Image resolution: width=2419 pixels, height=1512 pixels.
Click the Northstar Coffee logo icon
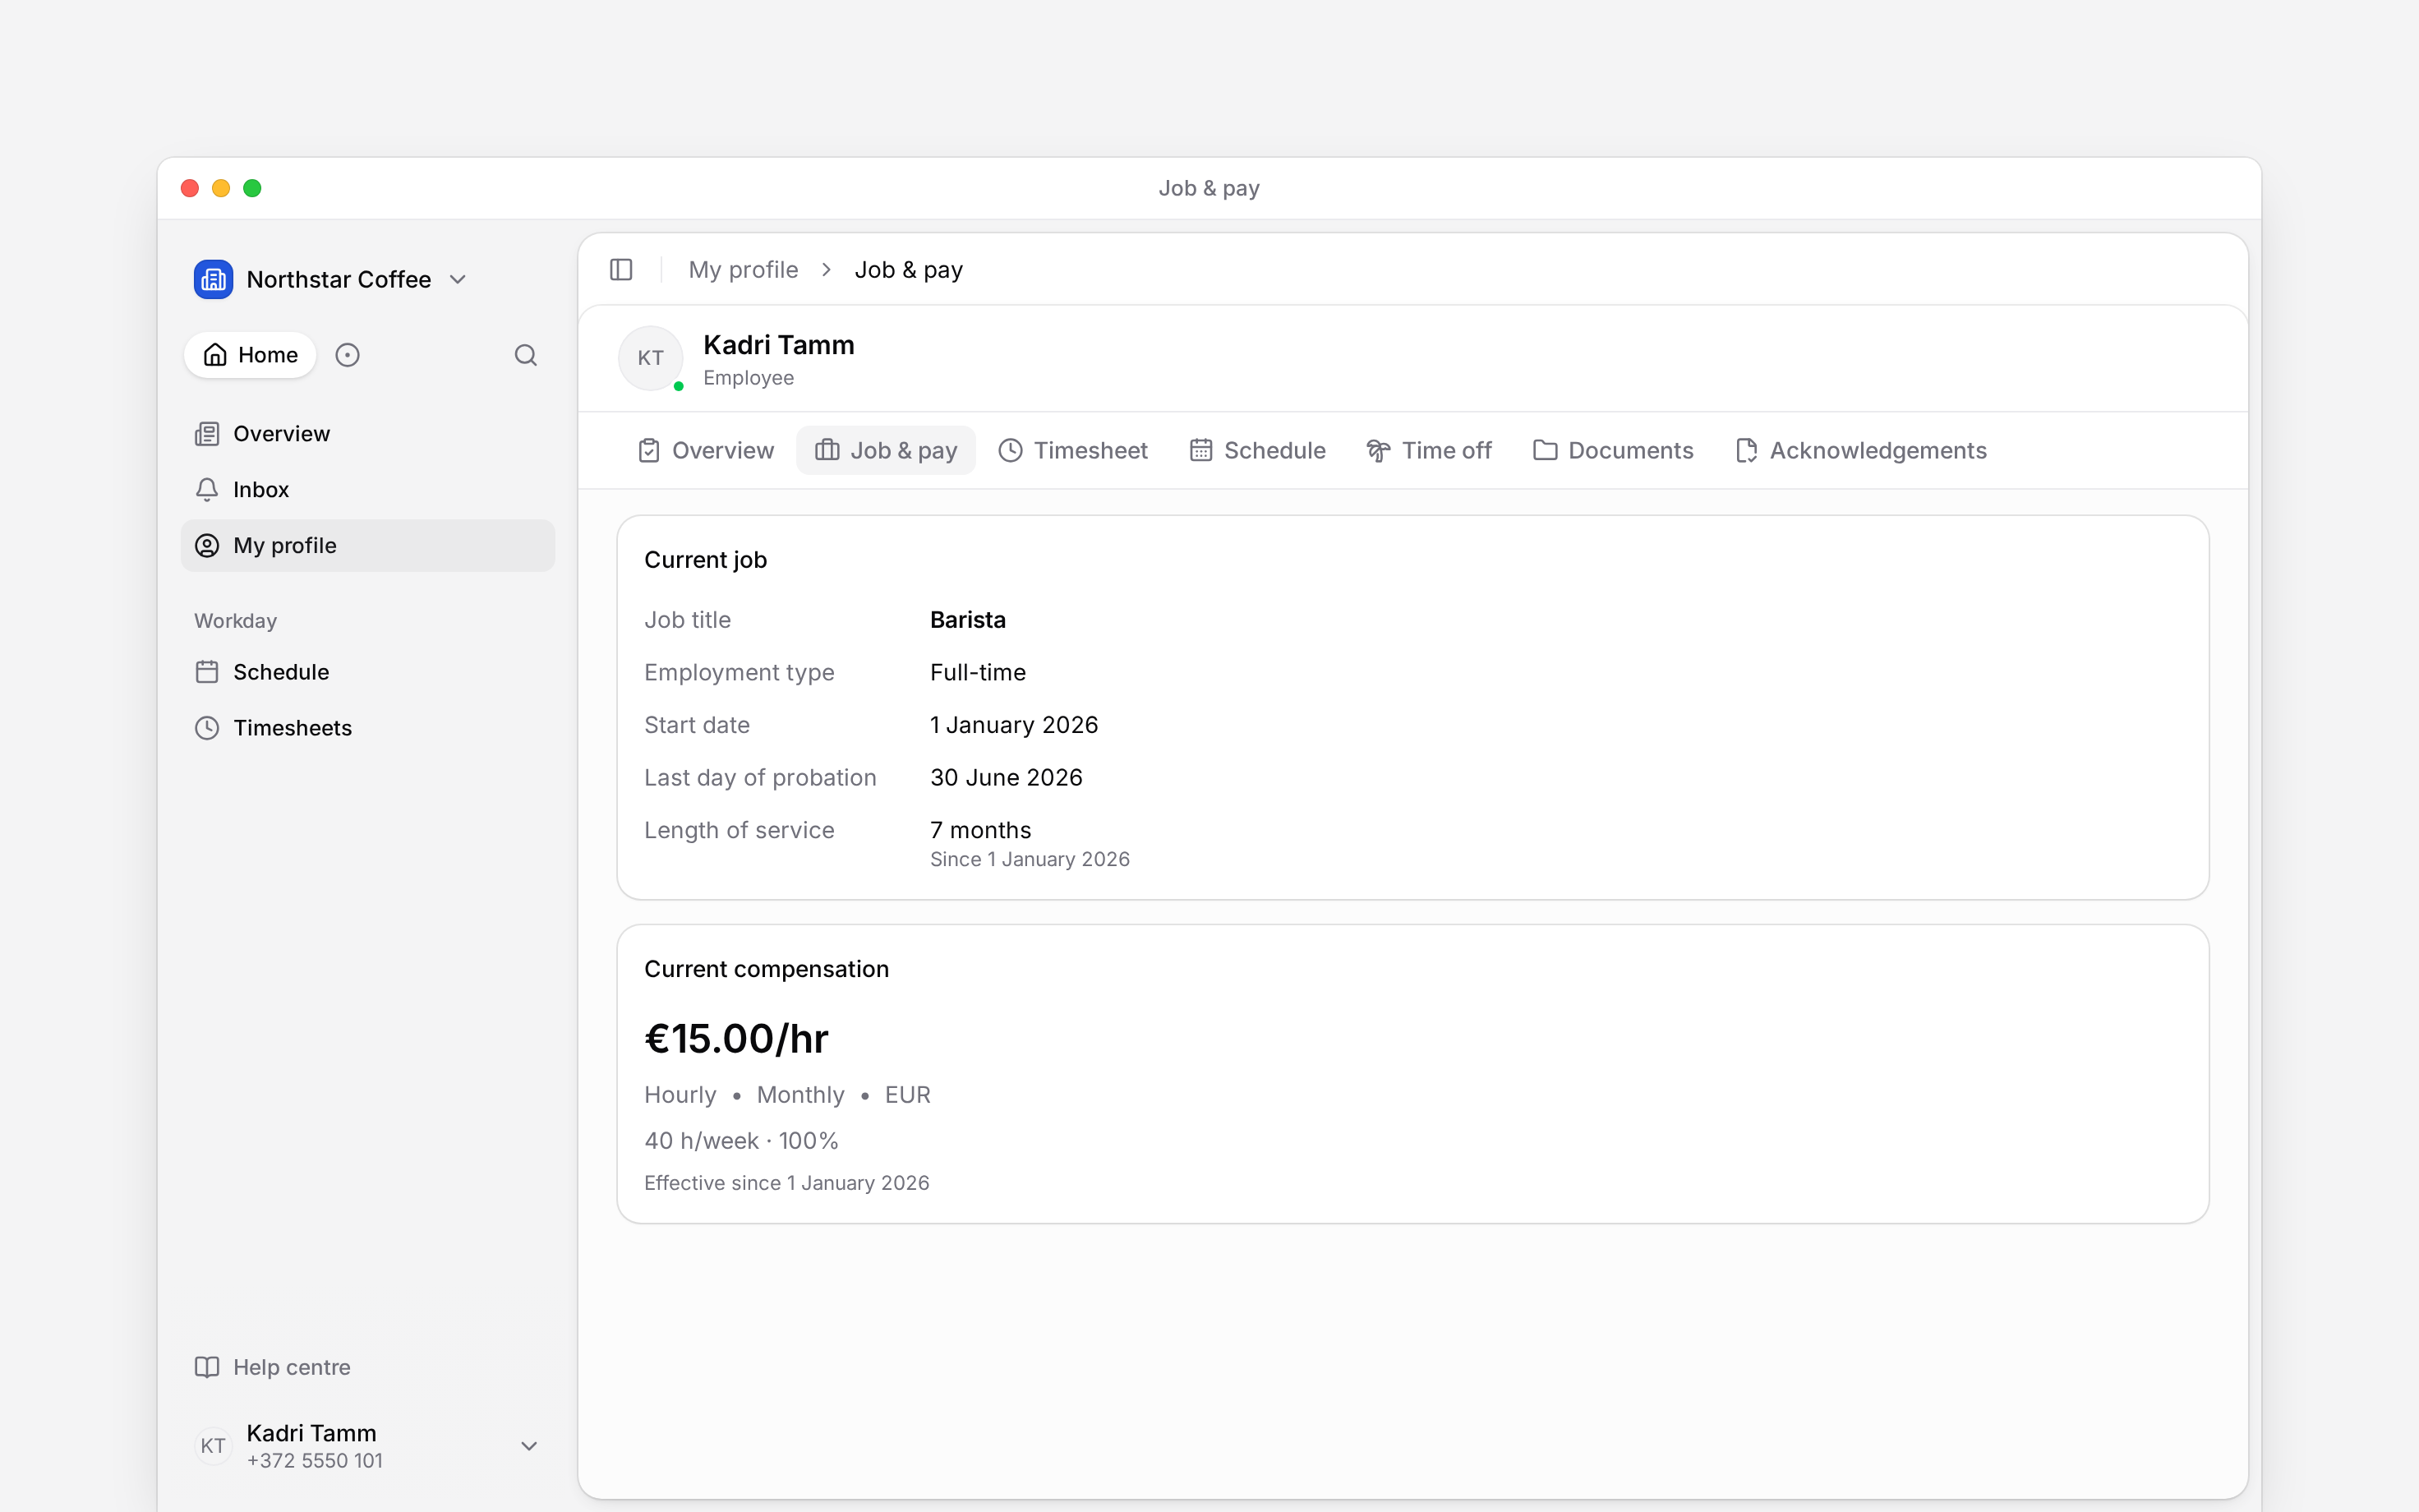[214, 280]
